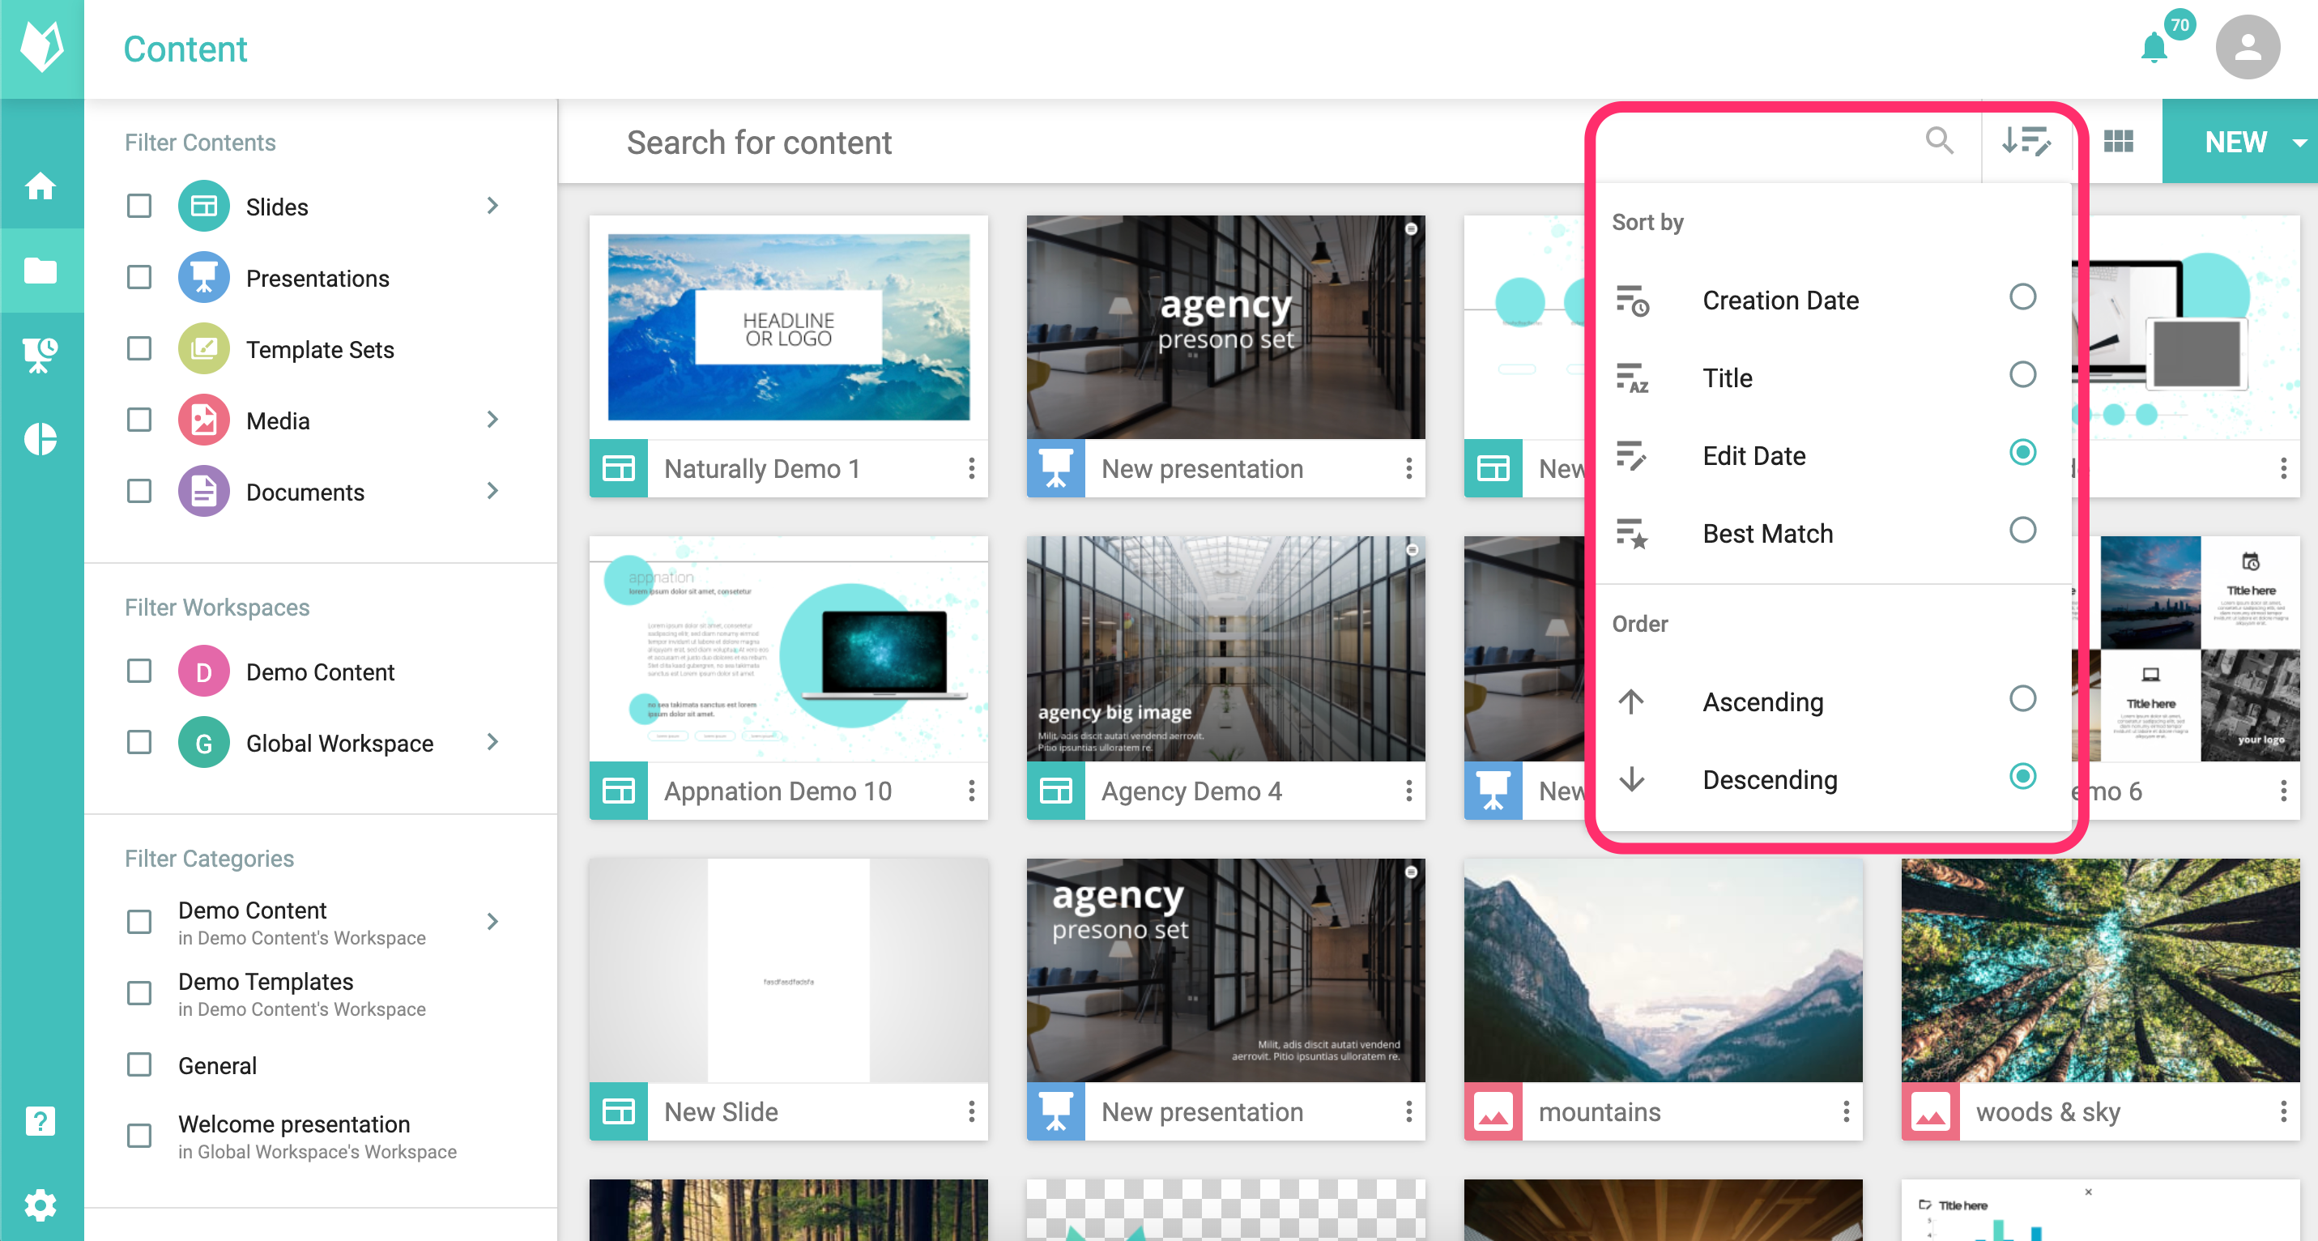Open the Home icon in sidebar
The image size is (2318, 1241).
click(x=40, y=186)
